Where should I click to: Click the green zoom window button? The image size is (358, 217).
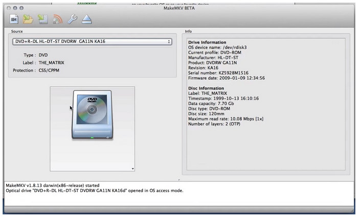pos(21,8)
